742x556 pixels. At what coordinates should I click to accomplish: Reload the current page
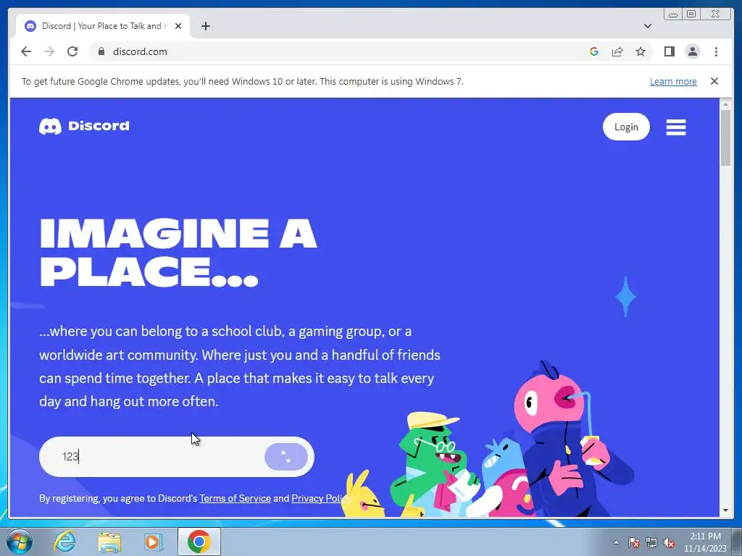tap(72, 51)
